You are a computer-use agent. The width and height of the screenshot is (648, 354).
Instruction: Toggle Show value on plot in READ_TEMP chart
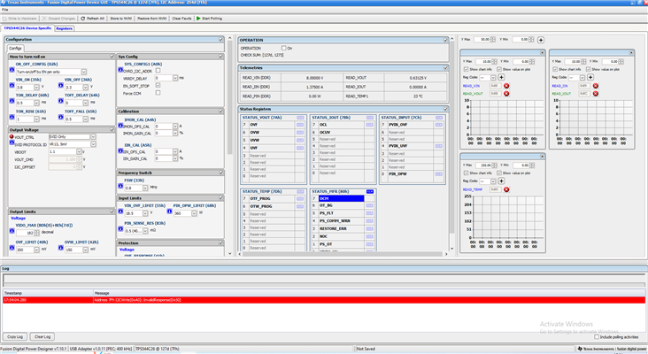pos(498,173)
